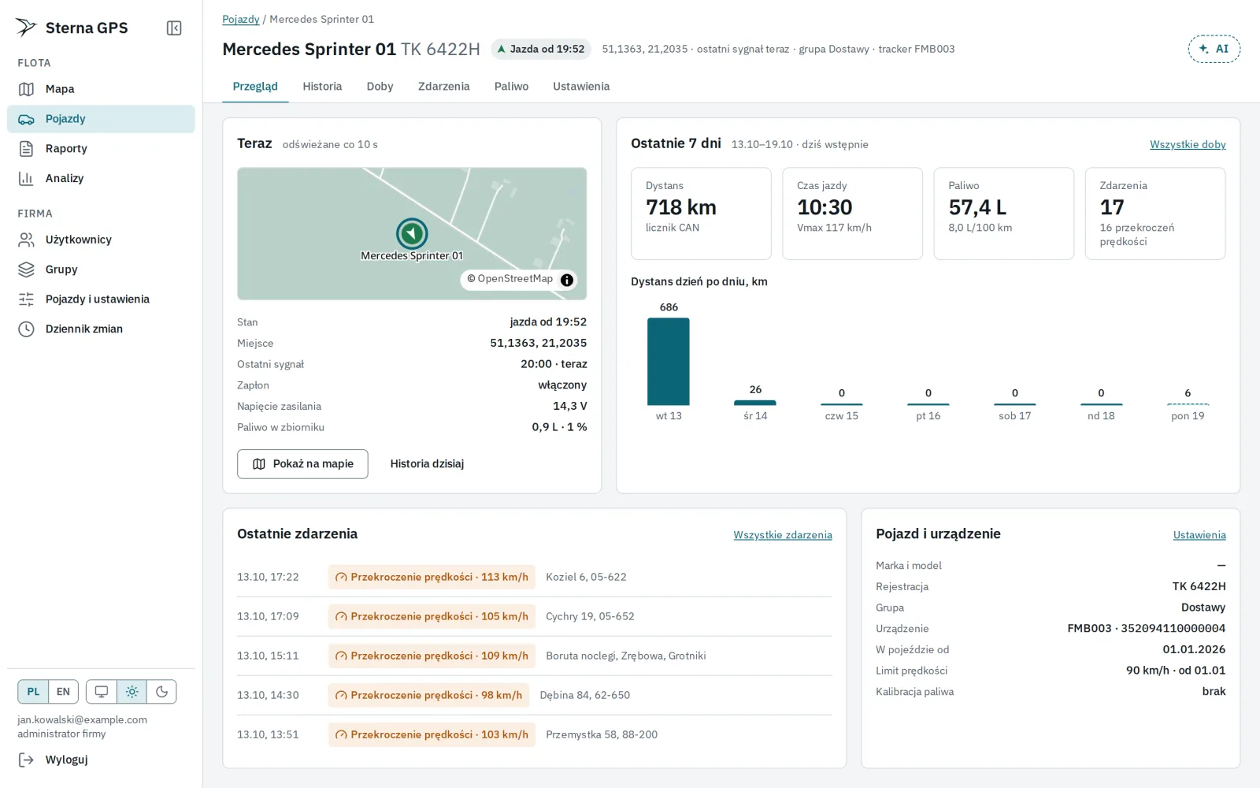This screenshot has width=1260, height=788.
Task: Click Pokaż na mapie button
Action: click(302, 464)
